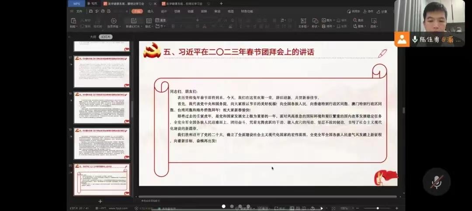Select the Slides view toggle in side panel
Screen dimensions: 472x211
click(104, 37)
